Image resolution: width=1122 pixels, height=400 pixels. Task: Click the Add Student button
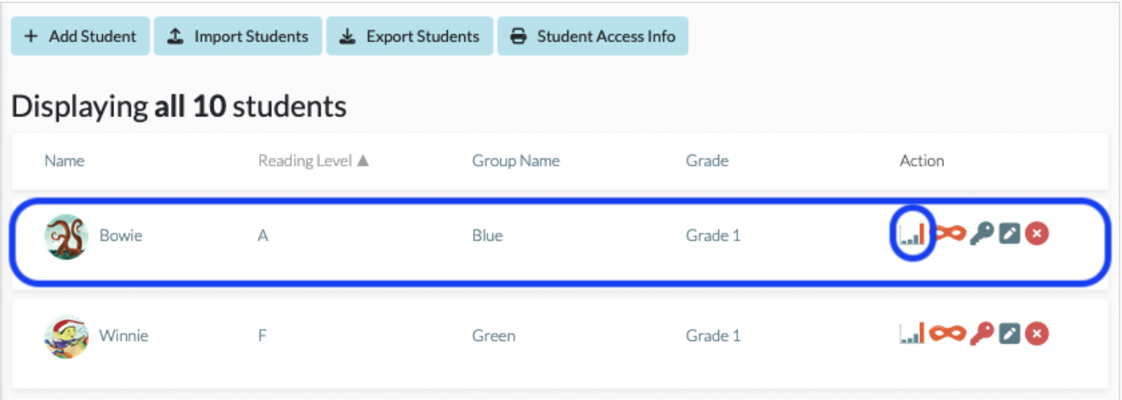click(81, 36)
